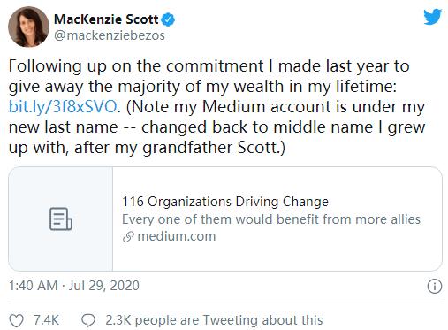Image resolution: width=448 pixels, height=330 pixels.
Task: Open the '116 Organizations Driving Change' card title
Action: (x=225, y=202)
